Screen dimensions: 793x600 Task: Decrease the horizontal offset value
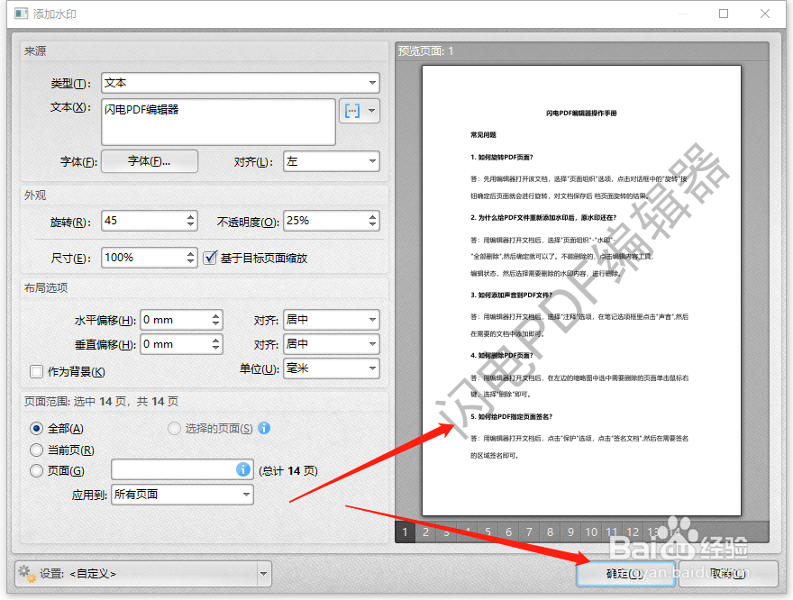[x=216, y=324]
